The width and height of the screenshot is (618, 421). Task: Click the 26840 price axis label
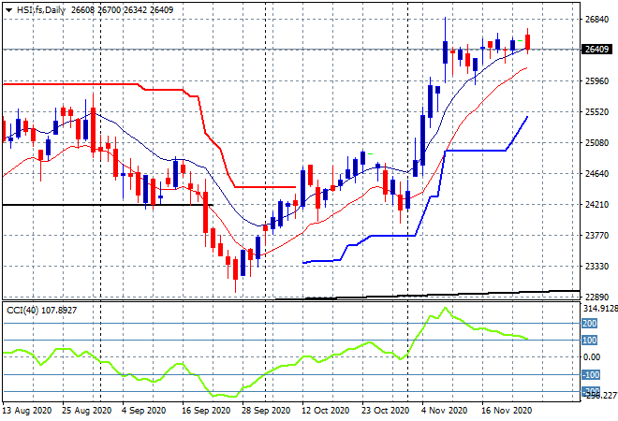(x=596, y=19)
